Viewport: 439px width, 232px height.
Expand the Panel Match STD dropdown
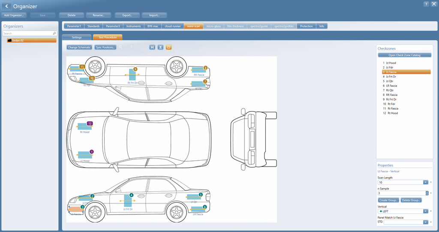click(426, 222)
